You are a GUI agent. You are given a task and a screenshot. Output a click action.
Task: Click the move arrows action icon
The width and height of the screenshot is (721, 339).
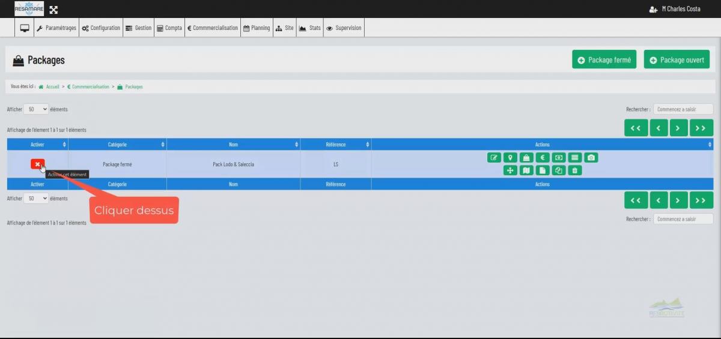point(510,170)
